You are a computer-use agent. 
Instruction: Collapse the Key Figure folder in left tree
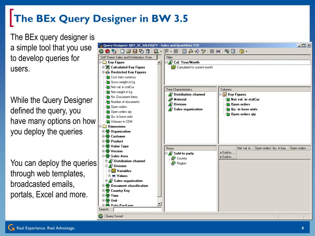(101, 62)
